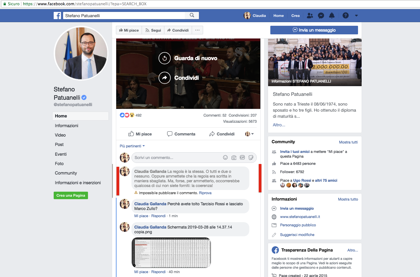Click the Claudia profile avatar in top bar
The image size is (420, 277).
247,16
